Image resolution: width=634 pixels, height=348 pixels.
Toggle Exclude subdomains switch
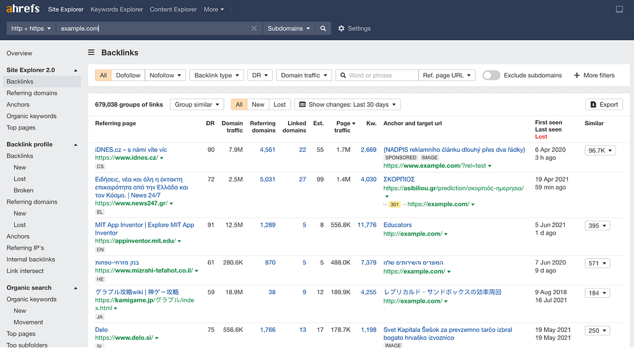pyautogui.click(x=491, y=75)
